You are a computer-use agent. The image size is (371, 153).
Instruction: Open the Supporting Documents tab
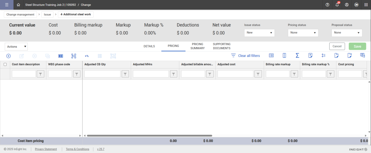pos(222,46)
